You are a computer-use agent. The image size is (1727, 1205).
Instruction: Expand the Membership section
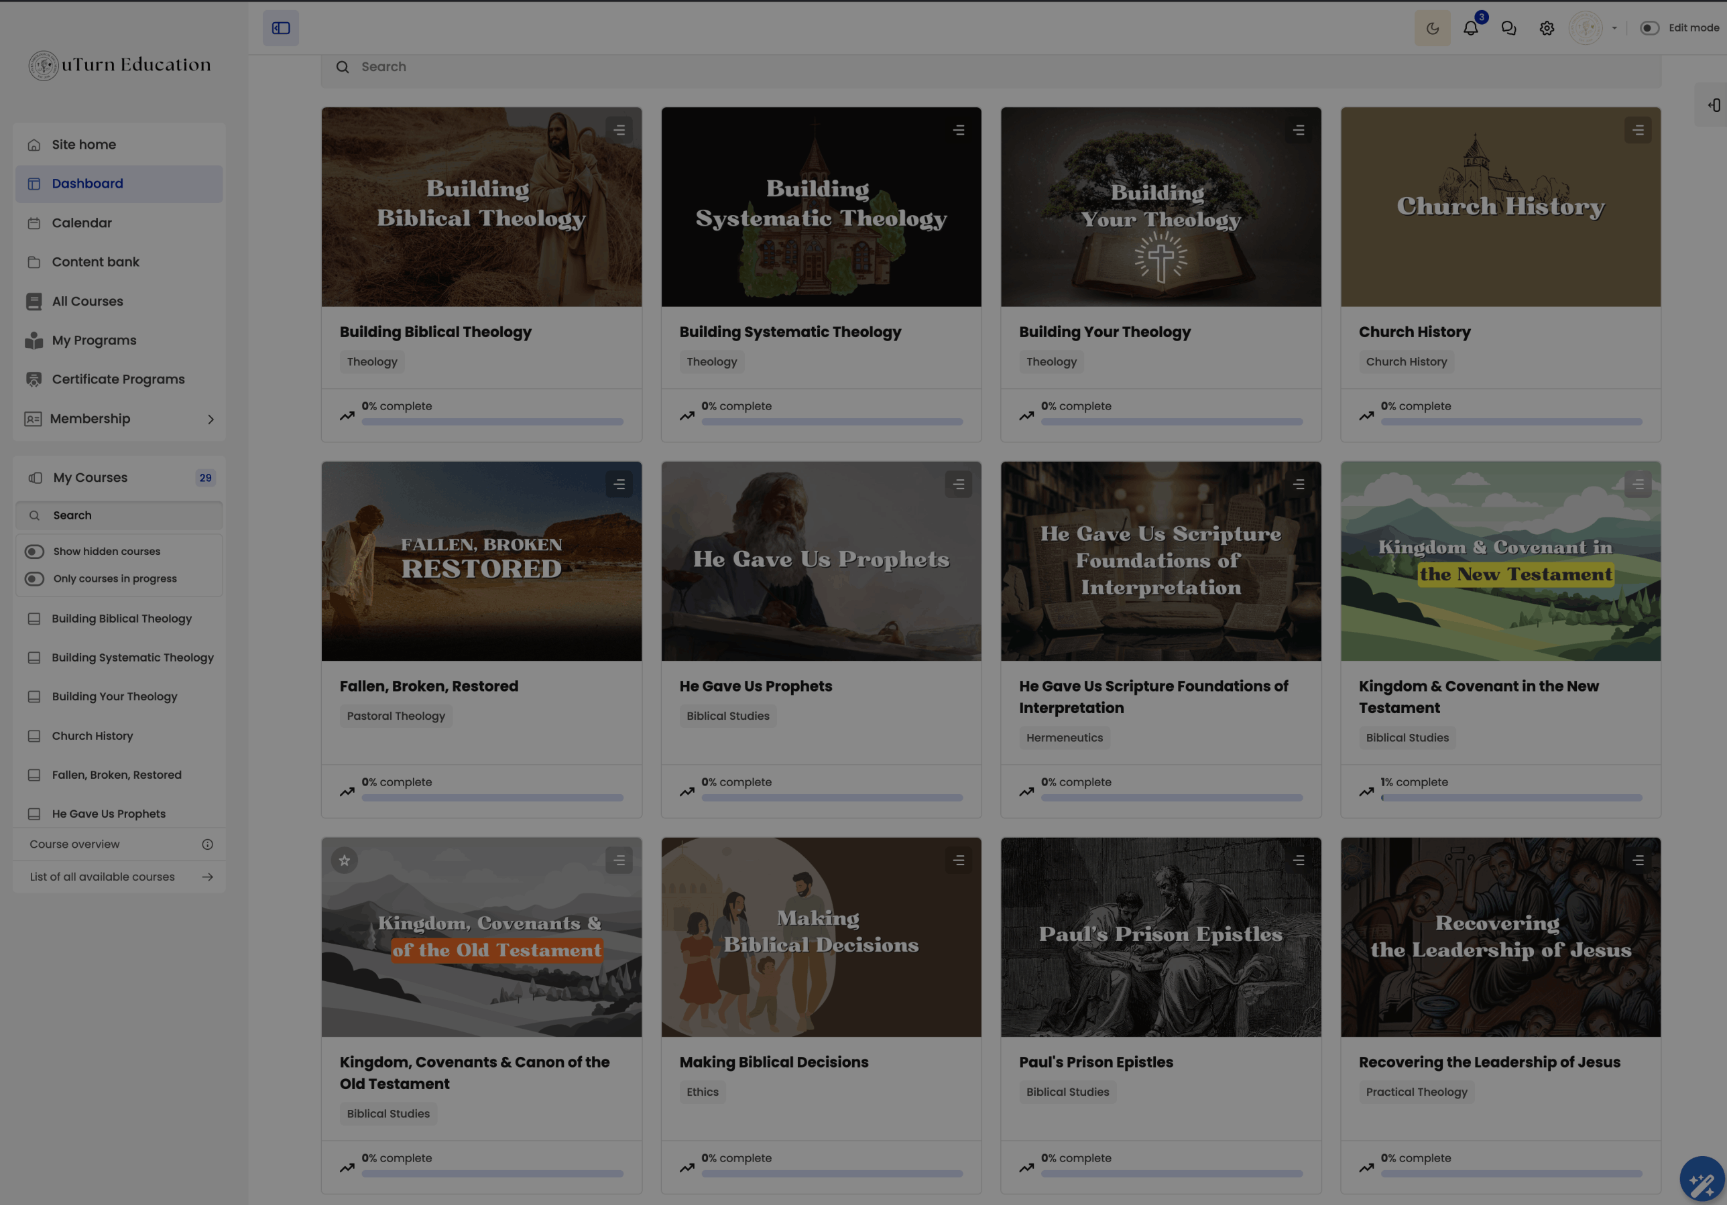click(211, 419)
